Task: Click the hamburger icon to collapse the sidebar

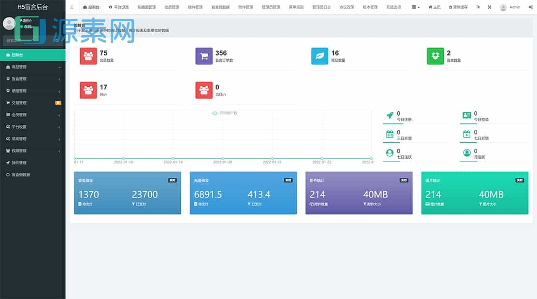Action: [72, 7]
